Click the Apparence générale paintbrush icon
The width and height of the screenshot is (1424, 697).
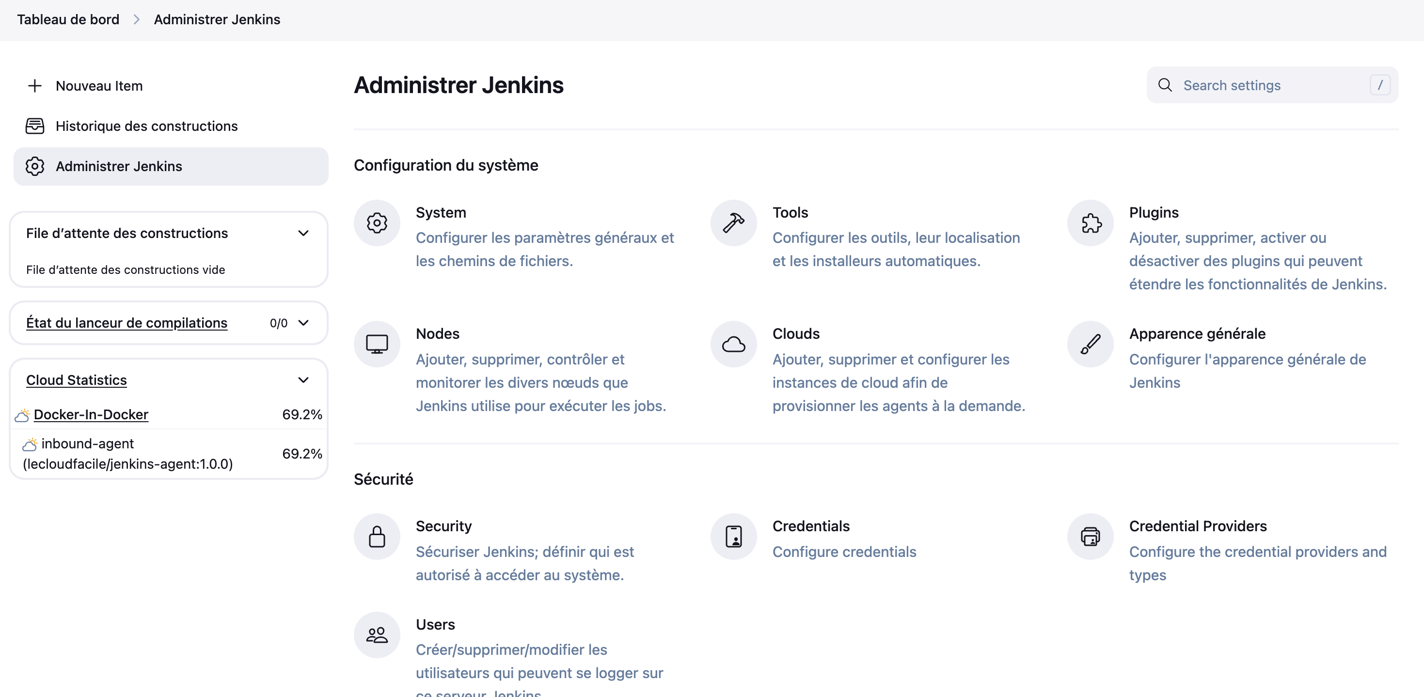coord(1090,344)
